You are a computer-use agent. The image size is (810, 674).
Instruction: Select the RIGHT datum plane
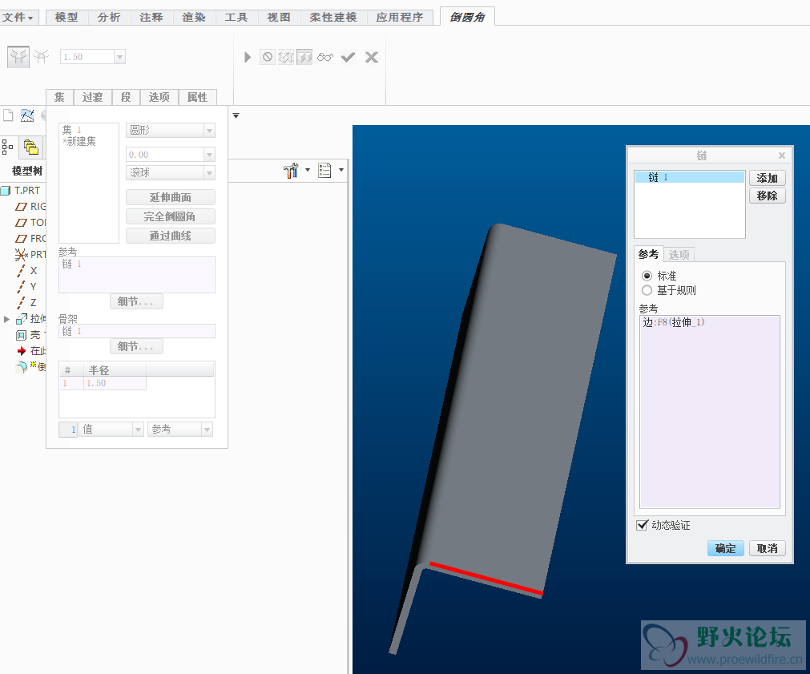click(x=30, y=207)
